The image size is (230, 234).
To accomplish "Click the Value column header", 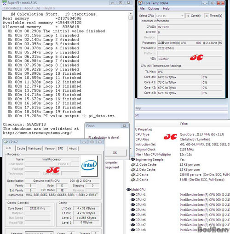I will tap(184, 124).
